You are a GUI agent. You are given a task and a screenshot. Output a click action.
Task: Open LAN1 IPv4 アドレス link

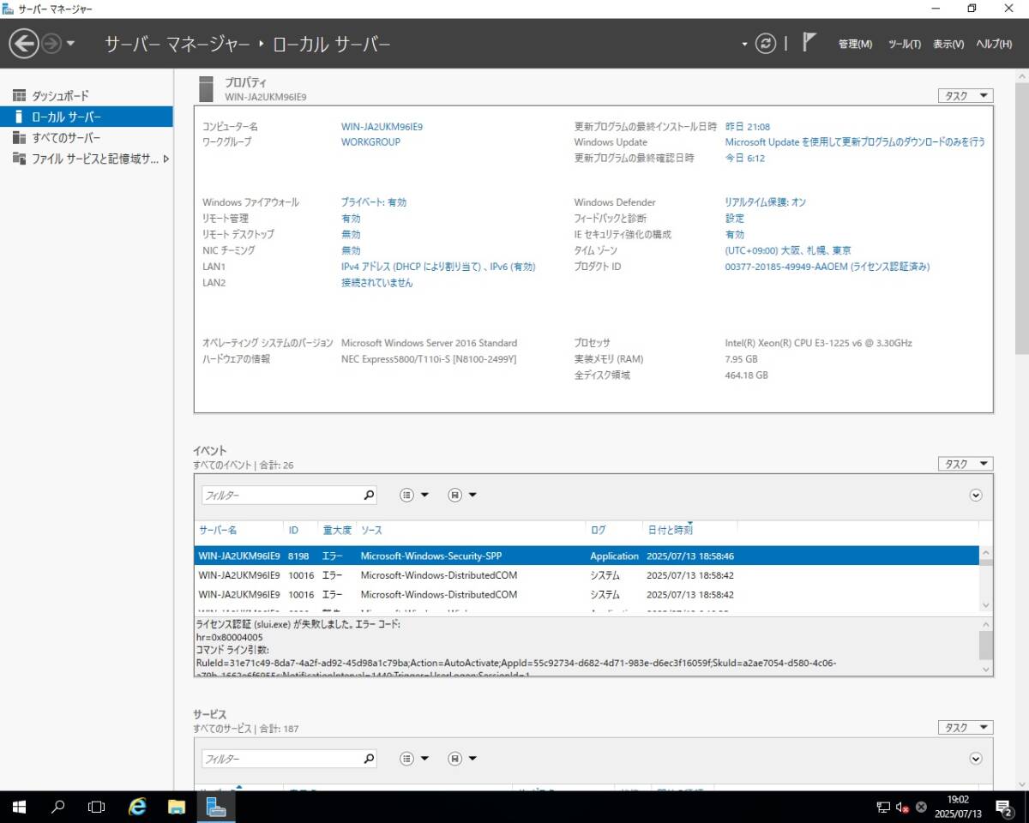tap(438, 267)
